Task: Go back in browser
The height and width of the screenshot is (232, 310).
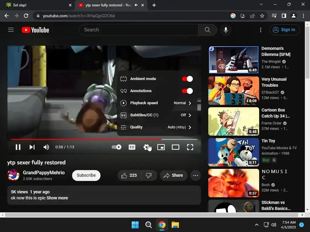Action: pos(7,16)
